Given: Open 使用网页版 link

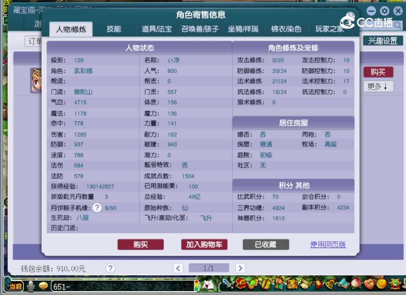Looking at the screenshot, I should (328, 245).
